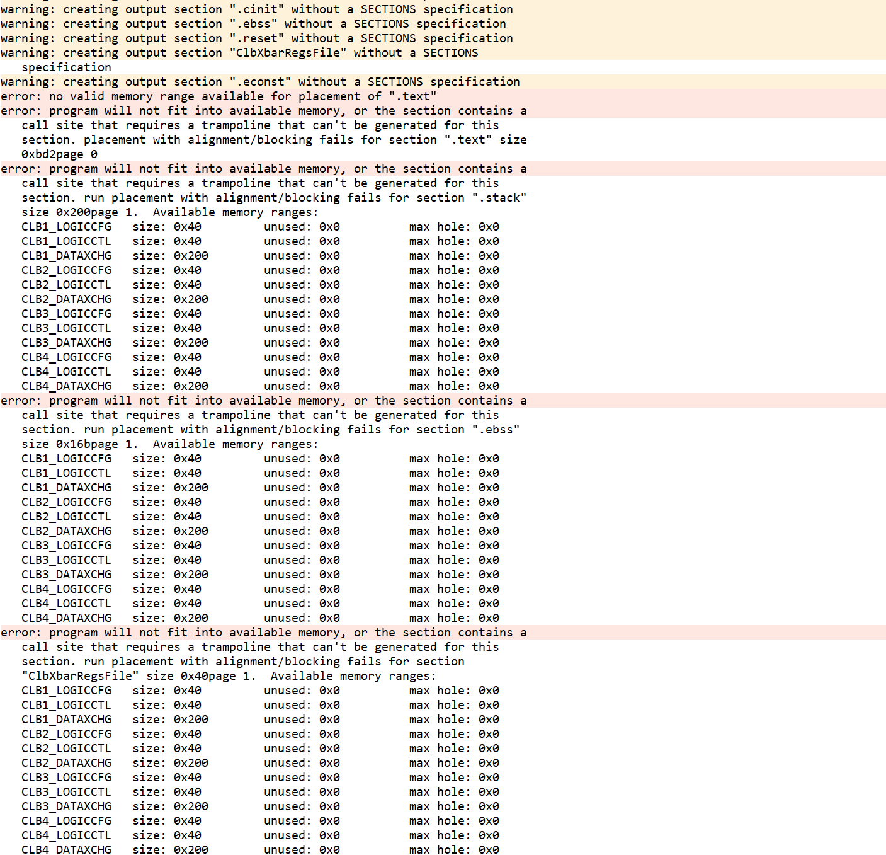Click the ".ebss" output section warning at top
Image resolution: width=886 pixels, height=855 pixels.
tap(253, 24)
